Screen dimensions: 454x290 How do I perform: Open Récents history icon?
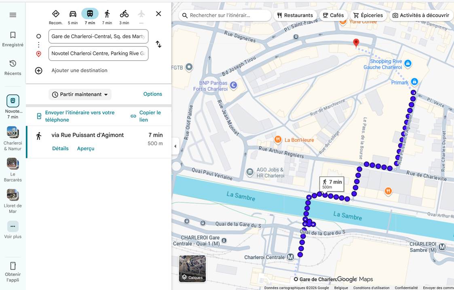[x=13, y=63]
